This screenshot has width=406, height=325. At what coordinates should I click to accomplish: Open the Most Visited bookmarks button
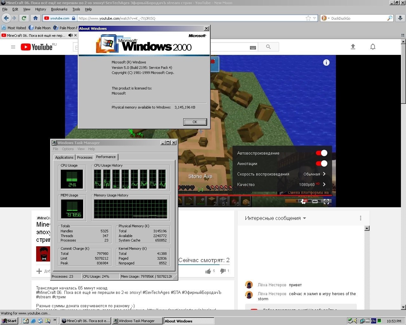(x=14, y=28)
